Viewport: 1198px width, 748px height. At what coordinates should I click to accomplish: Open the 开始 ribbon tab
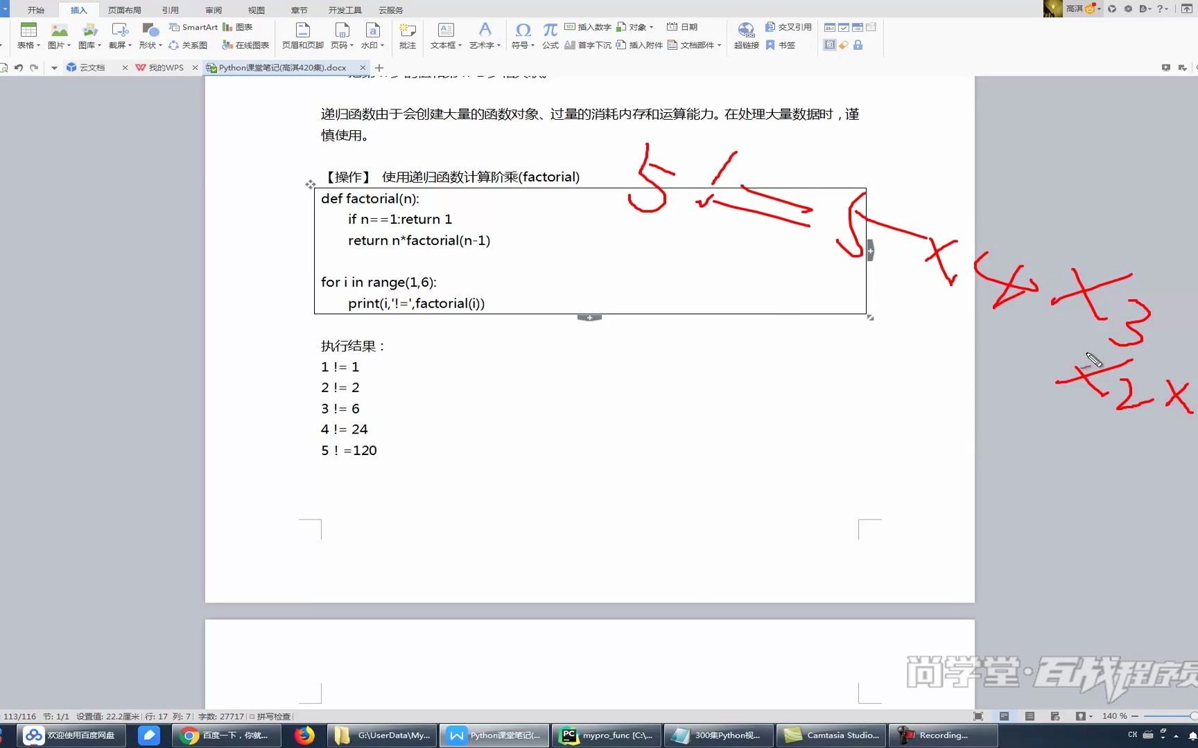[x=36, y=10]
